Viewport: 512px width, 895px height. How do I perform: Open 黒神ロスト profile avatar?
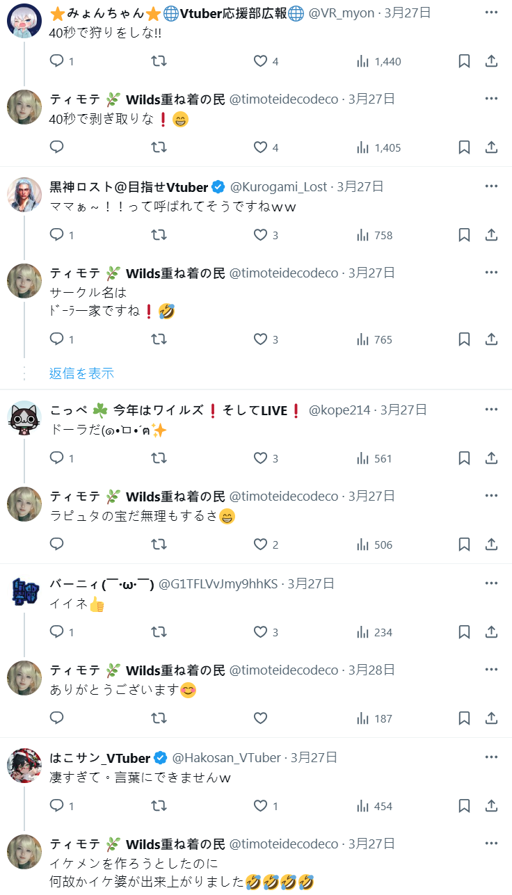pos(24,194)
